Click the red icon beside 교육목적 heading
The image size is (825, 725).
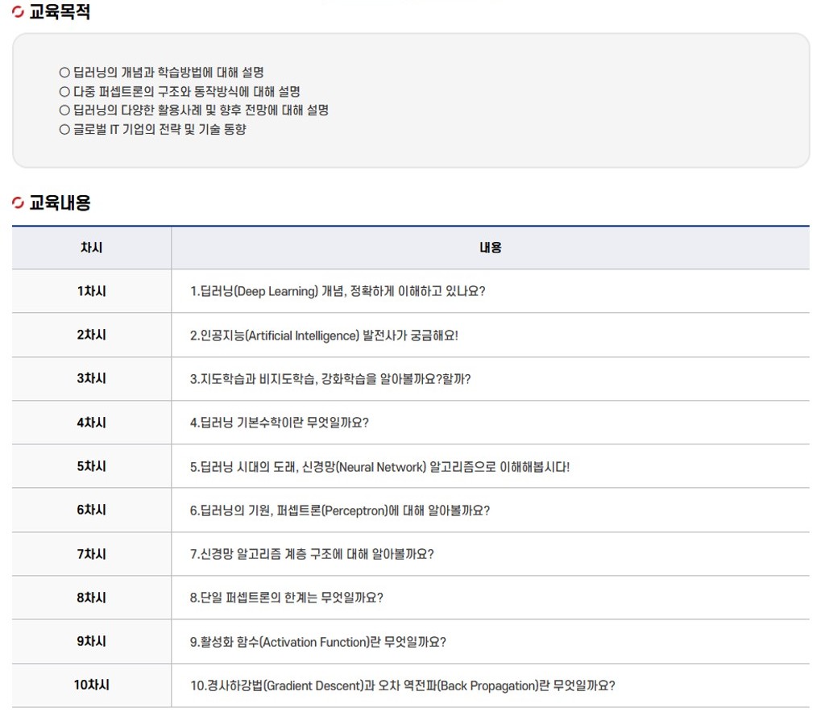coord(18,12)
